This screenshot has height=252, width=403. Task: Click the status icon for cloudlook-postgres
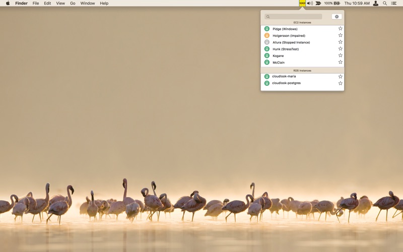coord(267,83)
